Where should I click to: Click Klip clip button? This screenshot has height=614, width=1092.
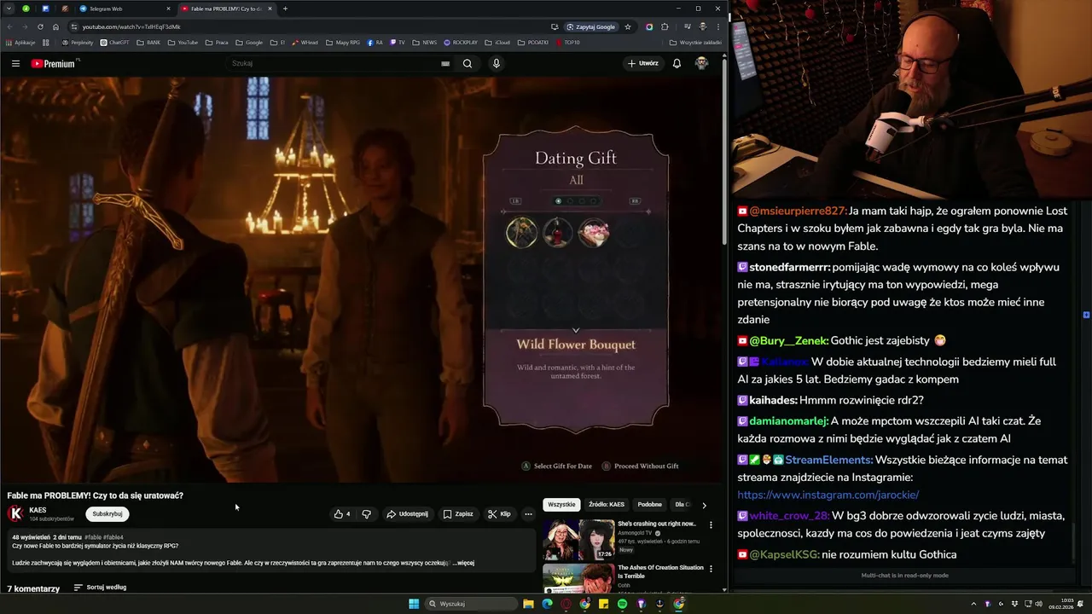(499, 514)
